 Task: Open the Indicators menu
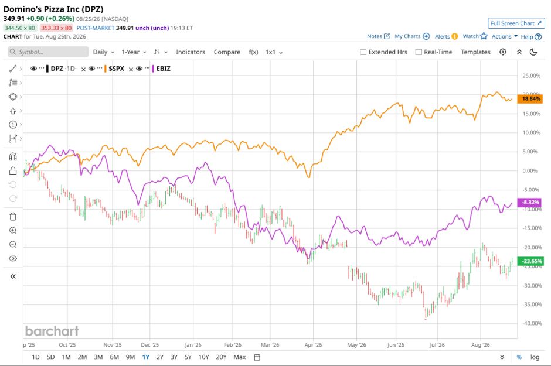click(x=191, y=52)
